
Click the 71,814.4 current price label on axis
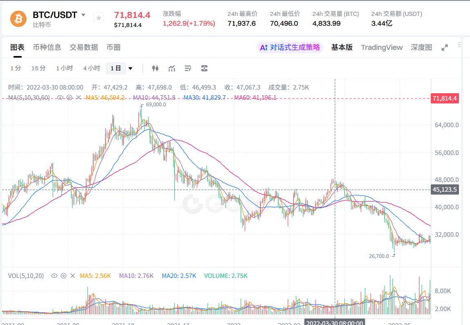point(445,99)
